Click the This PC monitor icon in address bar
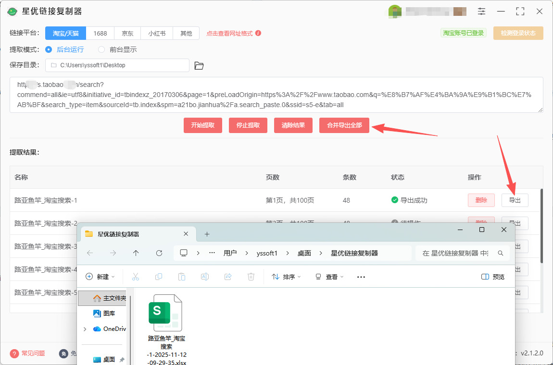This screenshot has height=365, width=553. click(x=184, y=253)
